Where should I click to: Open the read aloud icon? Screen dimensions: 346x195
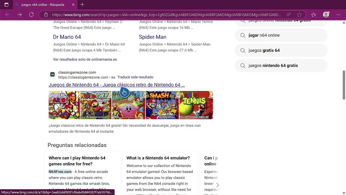[x=288, y=15]
